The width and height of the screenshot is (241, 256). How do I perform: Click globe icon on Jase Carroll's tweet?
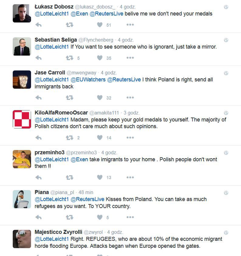(226, 73)
